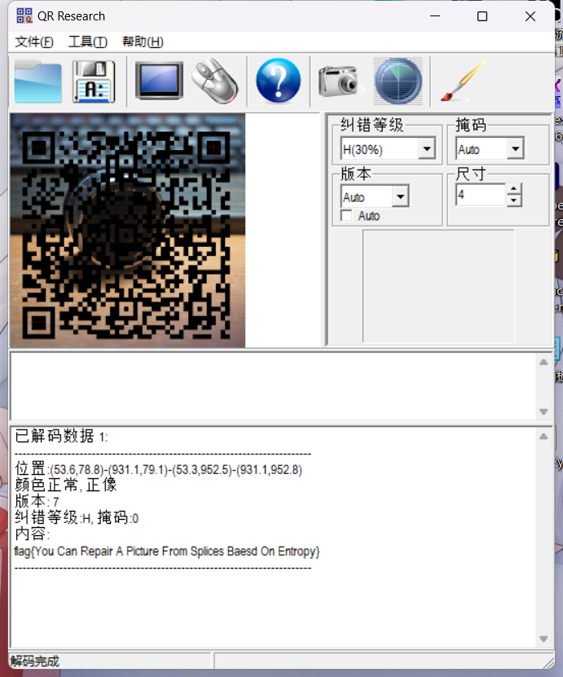
Task: Enable the Auto checkbox under 版本
Action: [x=347, y=216]
